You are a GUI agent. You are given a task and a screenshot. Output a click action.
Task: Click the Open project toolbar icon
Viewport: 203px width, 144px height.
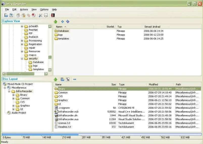coord(6,15)
